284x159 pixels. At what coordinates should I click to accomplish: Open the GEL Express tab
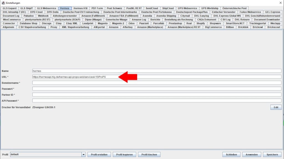pos(273,12)
